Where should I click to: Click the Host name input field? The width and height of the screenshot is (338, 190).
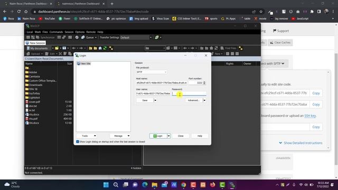[x=162, y=83]
